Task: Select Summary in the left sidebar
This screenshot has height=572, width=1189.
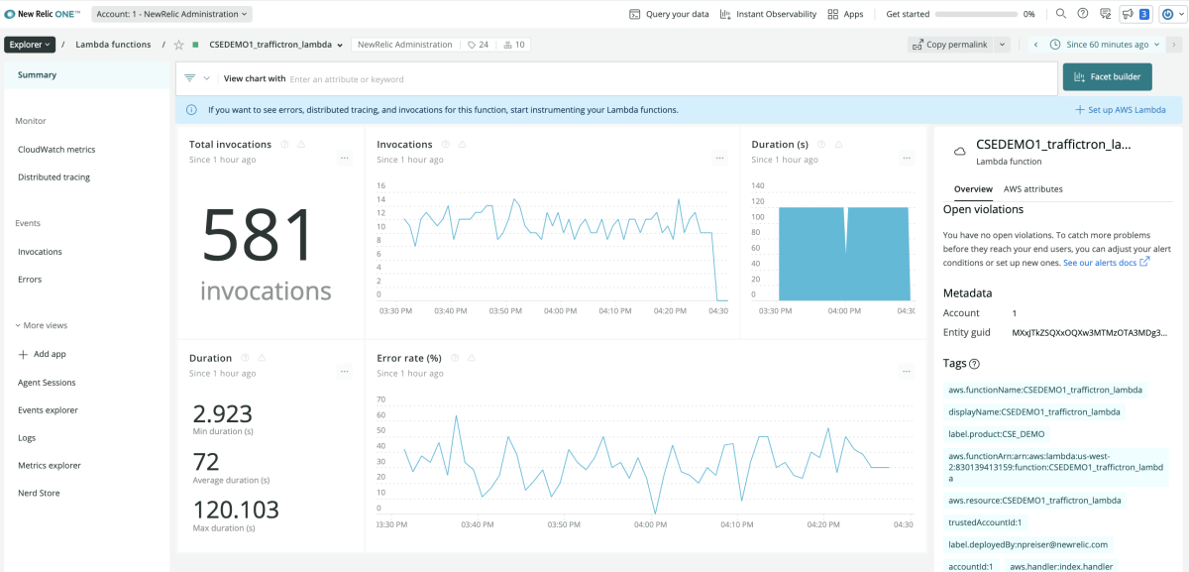Action: (x=87, y=75)
